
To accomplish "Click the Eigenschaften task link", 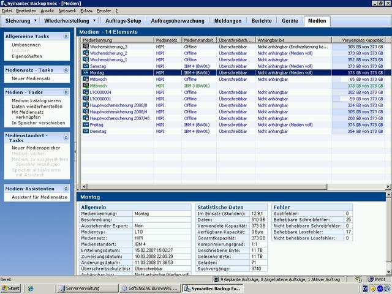I will tap(27, 56).
